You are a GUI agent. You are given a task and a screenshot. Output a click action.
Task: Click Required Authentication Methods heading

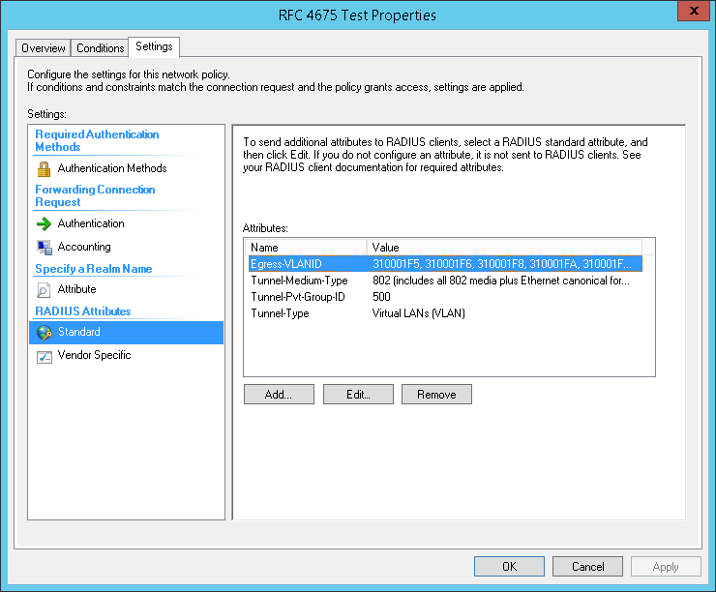point(97,140)
